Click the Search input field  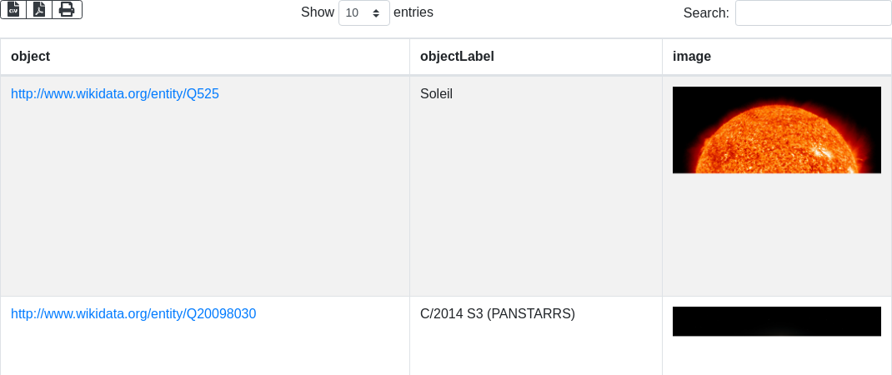pyautogui.click(x=813, y=13)
